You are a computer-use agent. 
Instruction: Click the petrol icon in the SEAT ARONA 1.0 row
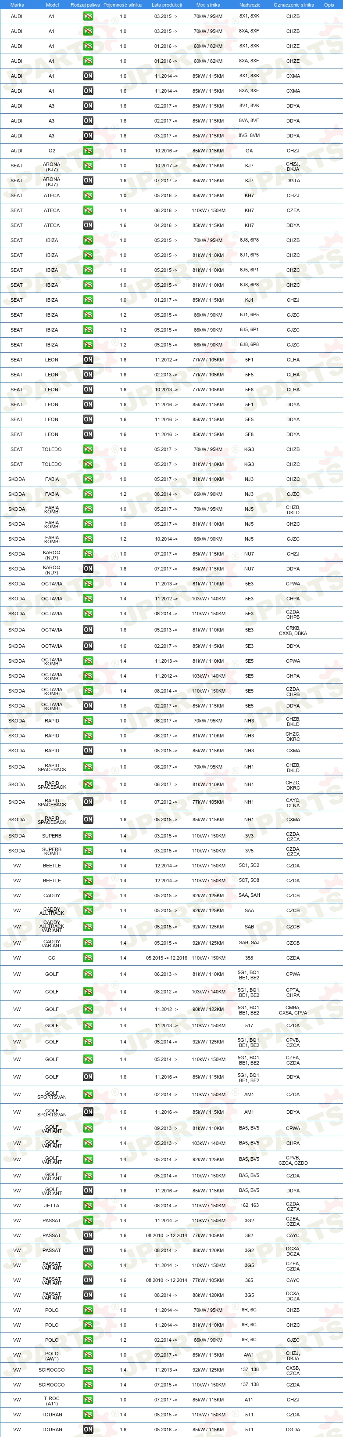pyautogui.click(x=88, y=166)
